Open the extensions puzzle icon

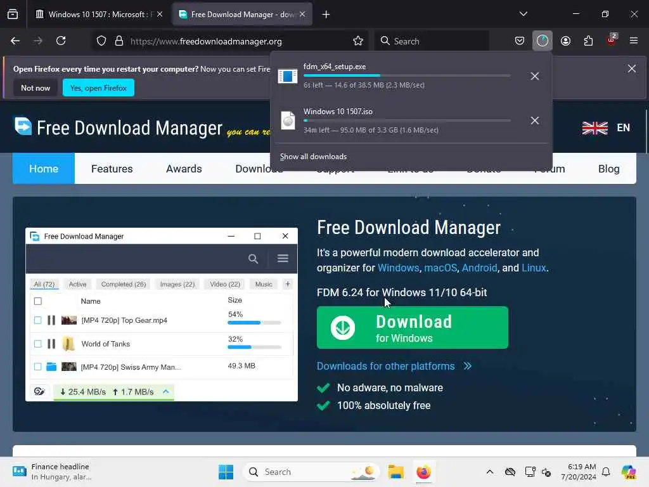(588, 41)
